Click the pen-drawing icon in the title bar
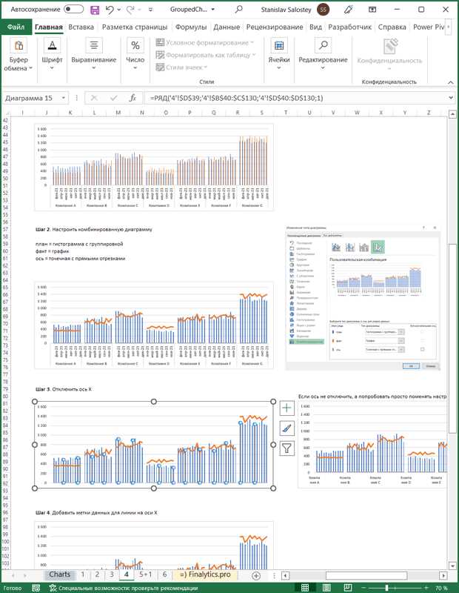459x593 pixels. 348,10
